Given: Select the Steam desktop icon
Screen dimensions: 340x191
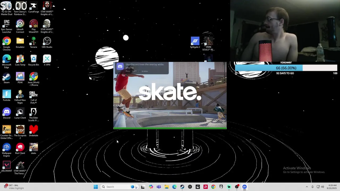Looking at the screenshot, I should click(7, 78).
